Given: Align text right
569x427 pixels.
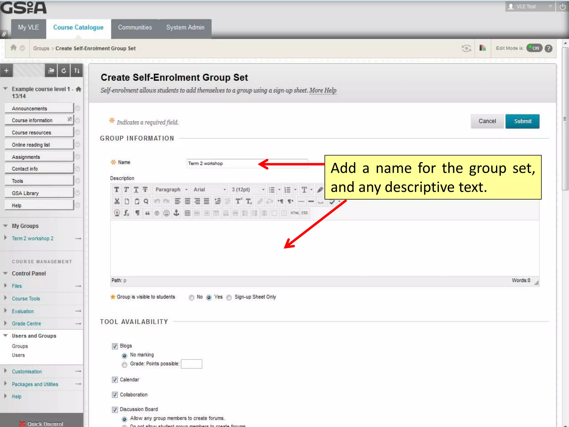Looking at the screenshot, I should pyautogui.click(x=197, y=201).
